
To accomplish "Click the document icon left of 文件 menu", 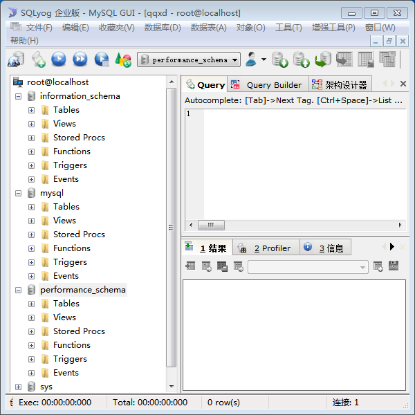I will pyautogui.click(x=16, y=27).
